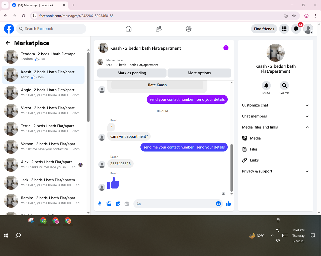Image resolution: width=321 pixels, height=256 pixels.
Task: Open Windows taskbar search
Action: click(18, 235)
